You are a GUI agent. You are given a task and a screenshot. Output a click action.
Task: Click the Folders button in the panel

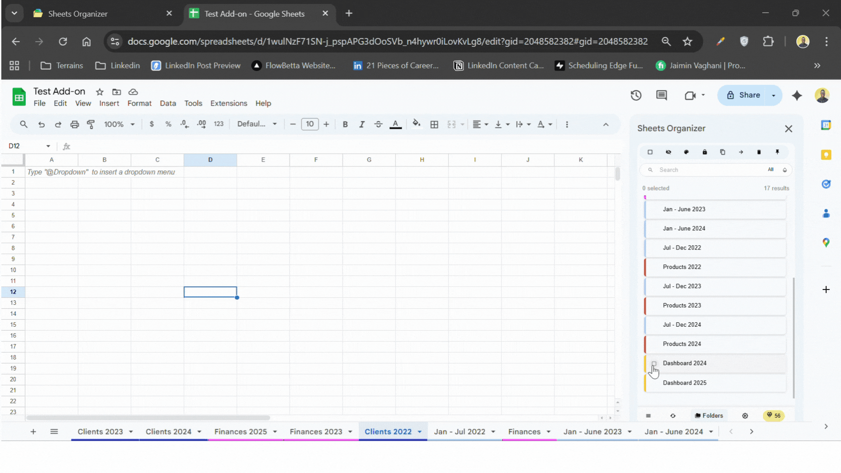pyautogui.click(x=709, y=416)
